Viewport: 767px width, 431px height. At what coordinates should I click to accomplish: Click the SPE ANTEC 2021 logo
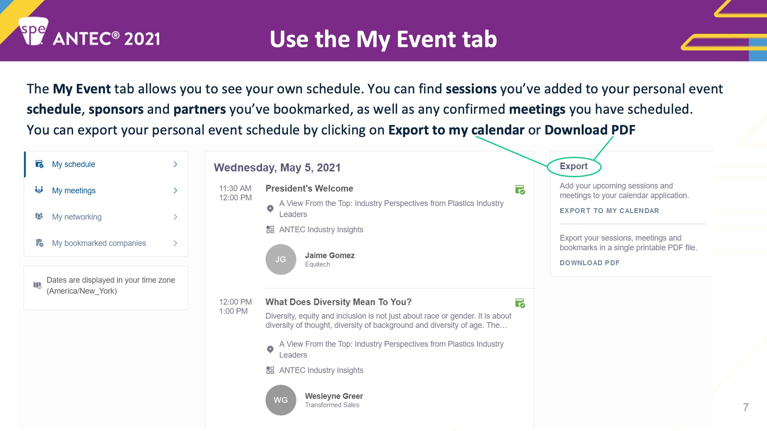[x=90, y=32]
